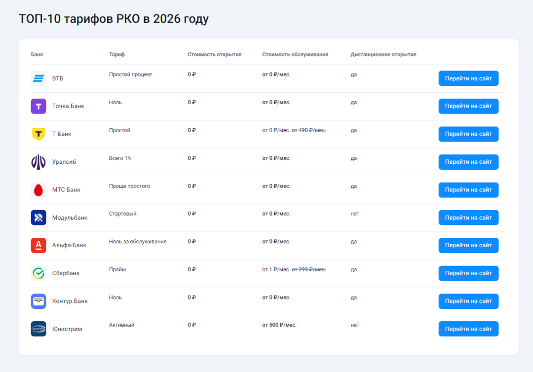Screen dimensions: 533x372
Task: Click the Стоимость открытия column header
Action: tap(215, 54)
